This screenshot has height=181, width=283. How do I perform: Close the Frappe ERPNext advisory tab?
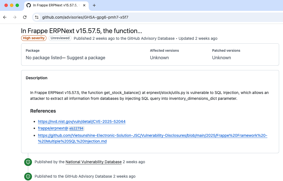(84, 5)
